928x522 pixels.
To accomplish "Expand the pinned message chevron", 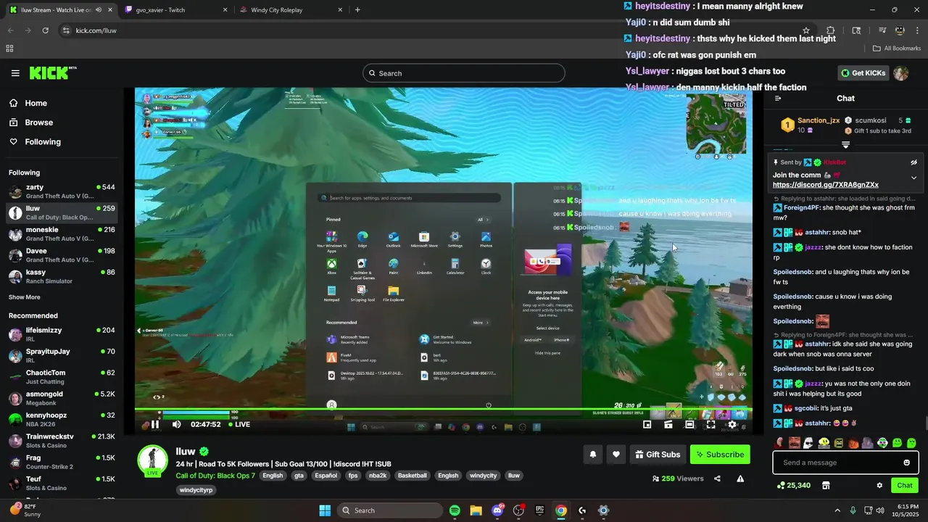I will 913,178.
